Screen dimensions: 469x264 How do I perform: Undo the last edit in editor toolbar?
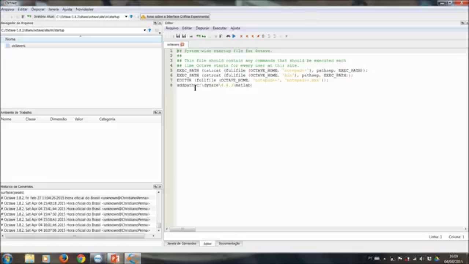(x=198, y=36)
